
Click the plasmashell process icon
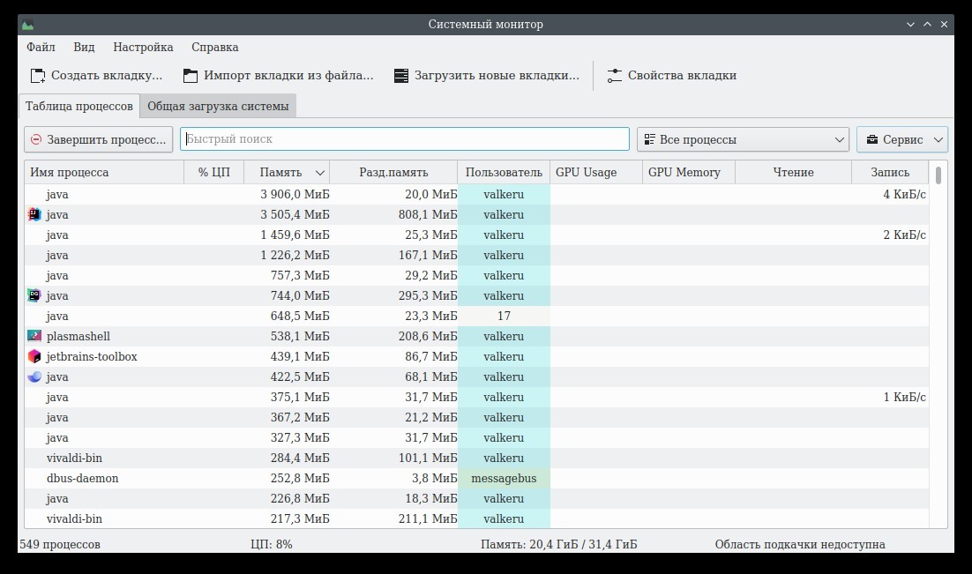34,336
